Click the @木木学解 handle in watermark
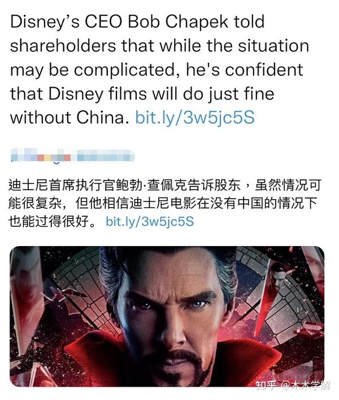339x400 pixels. pyautogui.click(x=305, y=385)
